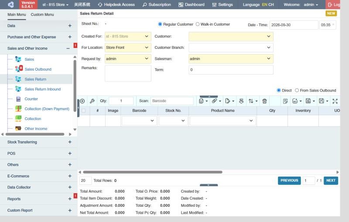Open the XLS export icon menu
Screen dimensions: 349x222
pos(297,101)
